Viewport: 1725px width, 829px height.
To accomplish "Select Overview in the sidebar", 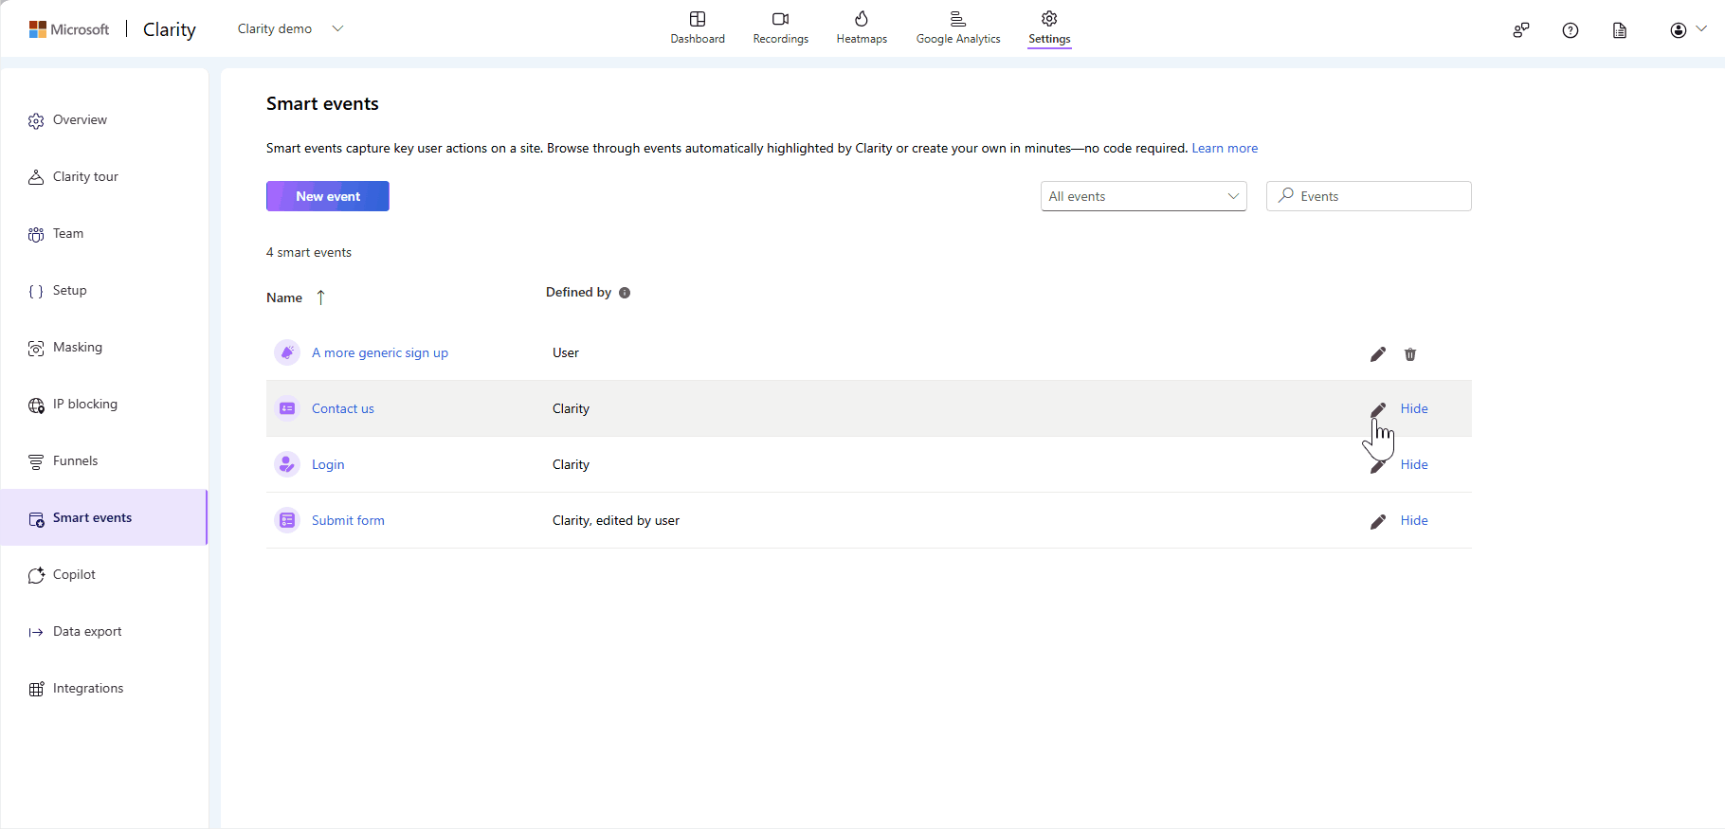I will (x=104, y=120).
